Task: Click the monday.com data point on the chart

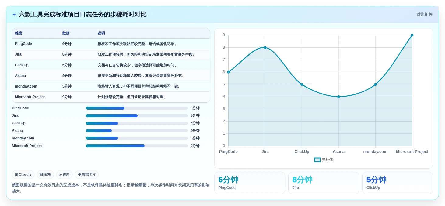Action: point(375,84)
